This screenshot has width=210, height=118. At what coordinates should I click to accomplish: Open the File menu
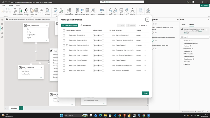(4, 6)
